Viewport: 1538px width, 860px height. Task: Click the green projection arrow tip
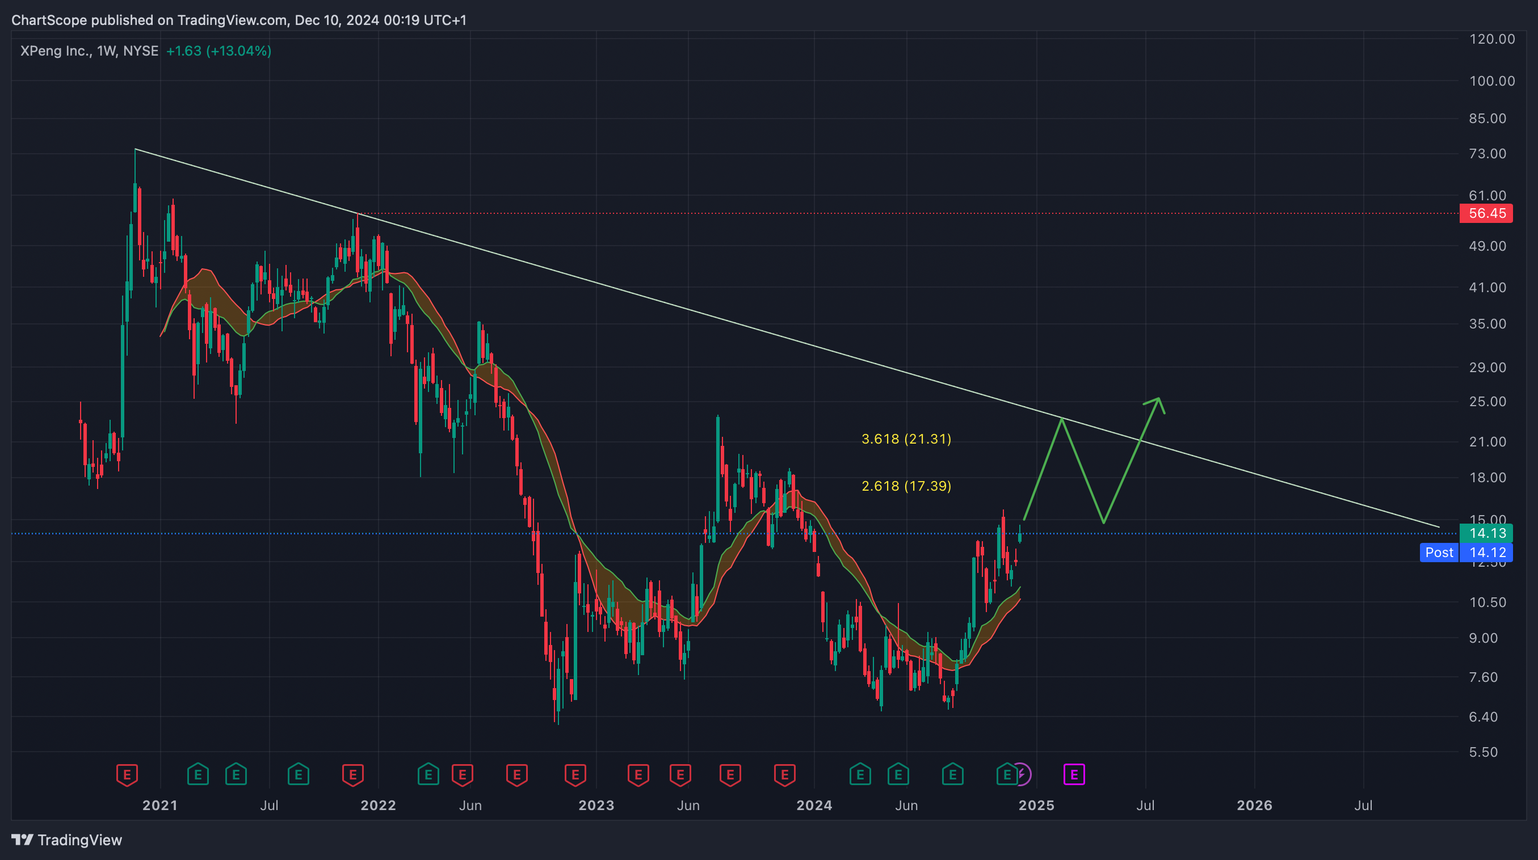pos(1158,399)
